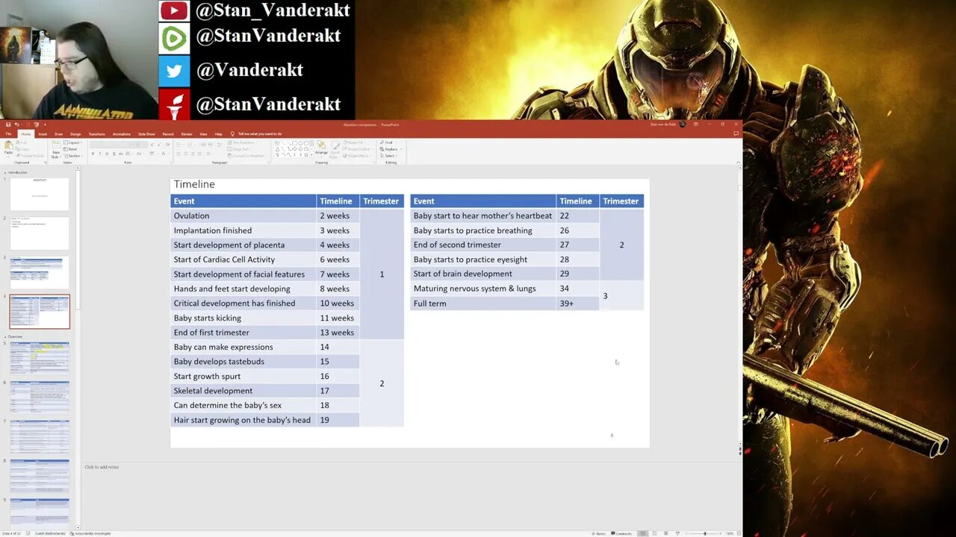Click the '39+' timeline cell
The image size is (956, 537).
tap(578, 304)
